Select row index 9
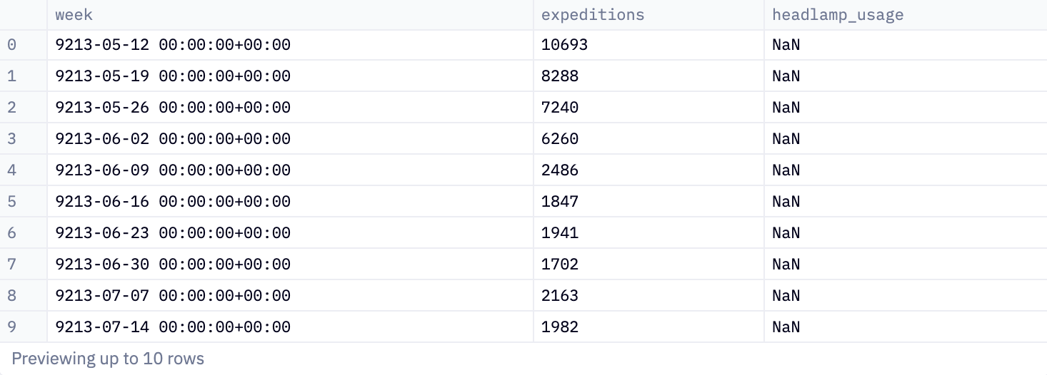1047x375 pixels. (11, 327)
